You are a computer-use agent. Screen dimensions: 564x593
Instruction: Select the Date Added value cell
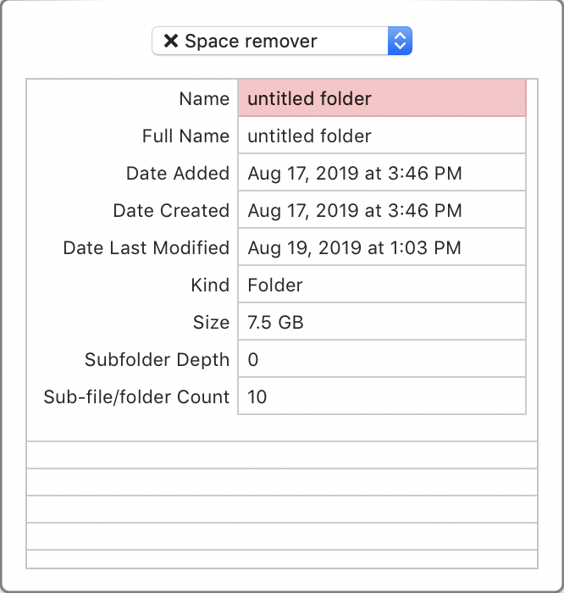pos(382,173)
